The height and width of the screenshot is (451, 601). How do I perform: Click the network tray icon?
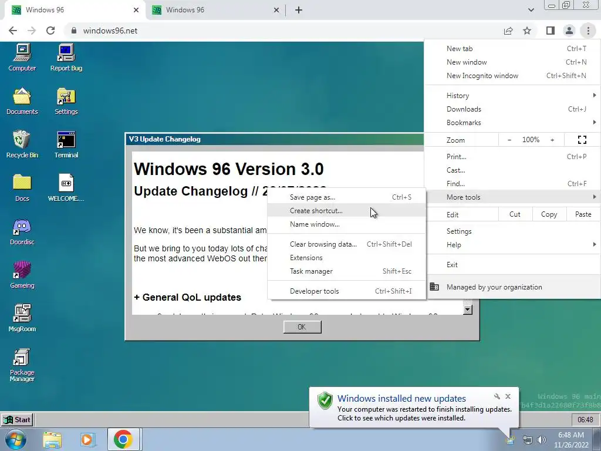tap(528, 440)
